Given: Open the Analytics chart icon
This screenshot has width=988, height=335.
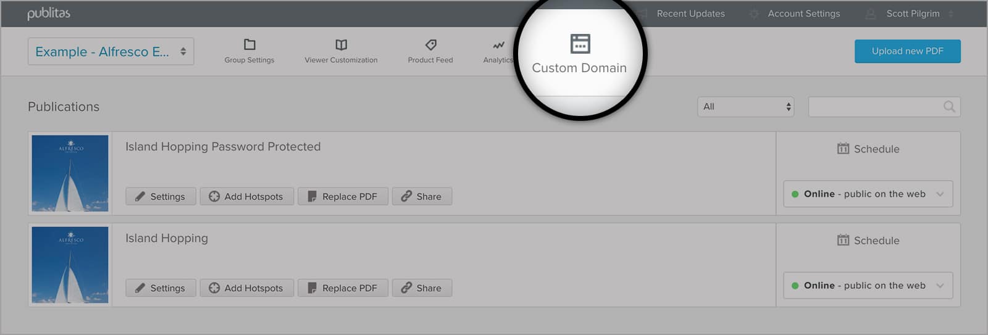Looking at the screenshot, I should pyautogui.click(x=498, y=46).
